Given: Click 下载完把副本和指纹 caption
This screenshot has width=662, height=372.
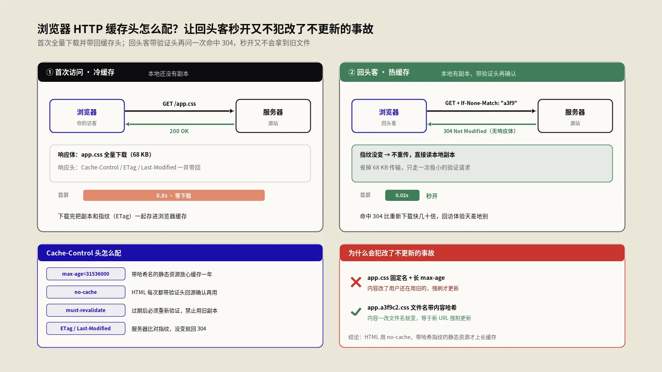Looking at the screenshot, I should pos(122,216).
